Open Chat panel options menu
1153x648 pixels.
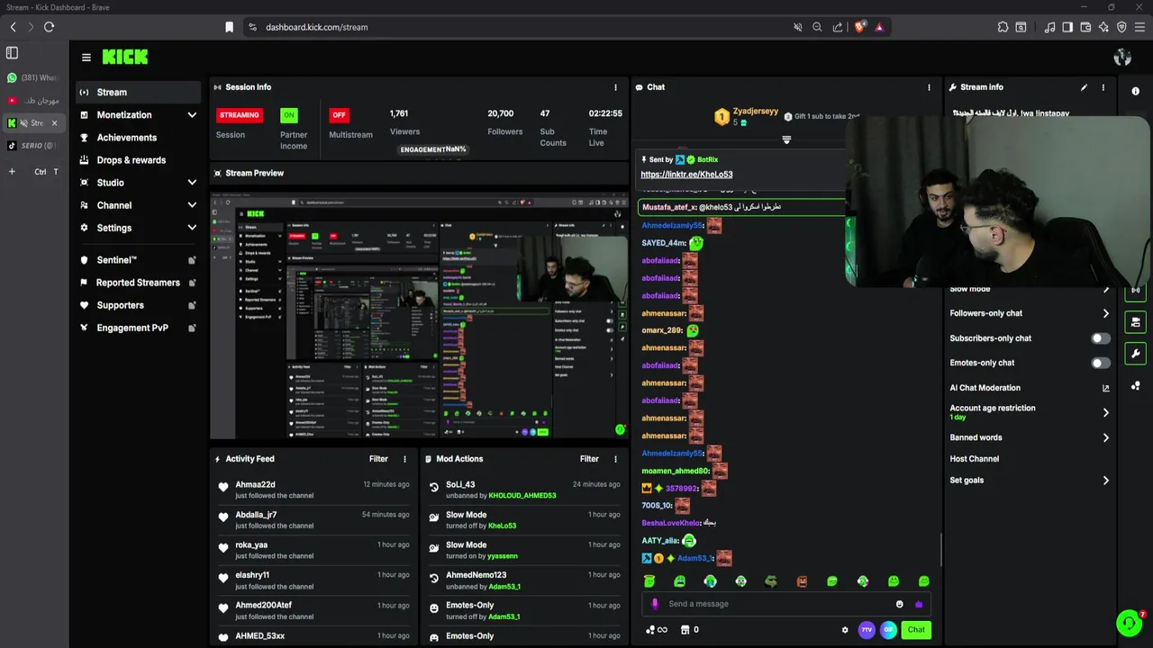point(929,87)
